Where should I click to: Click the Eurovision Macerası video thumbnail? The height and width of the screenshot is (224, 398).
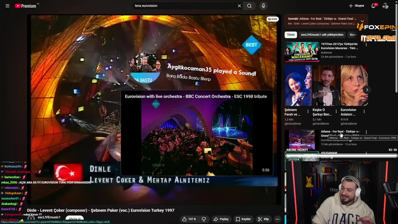302,52
